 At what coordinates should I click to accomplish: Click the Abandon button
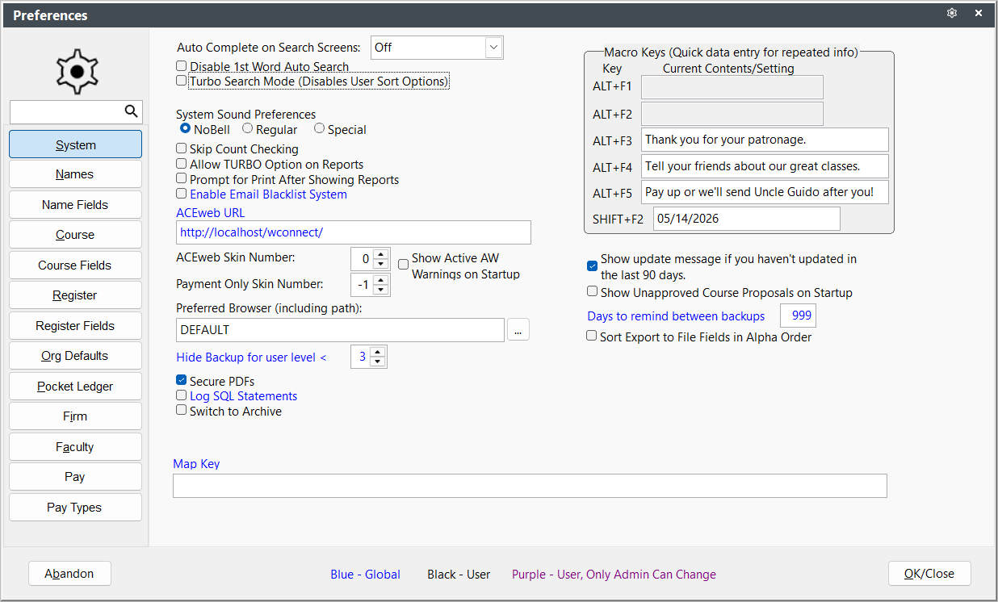pyautogui.click(x=69, y=574)
